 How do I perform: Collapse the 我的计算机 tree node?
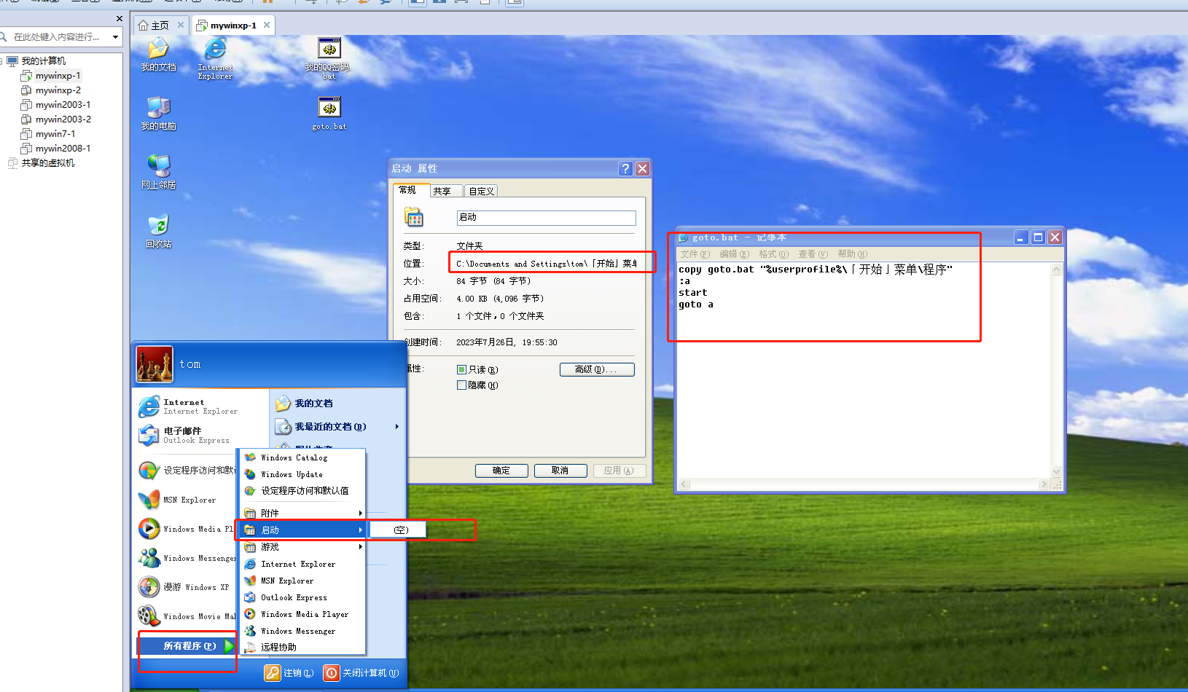click(2, 61)
